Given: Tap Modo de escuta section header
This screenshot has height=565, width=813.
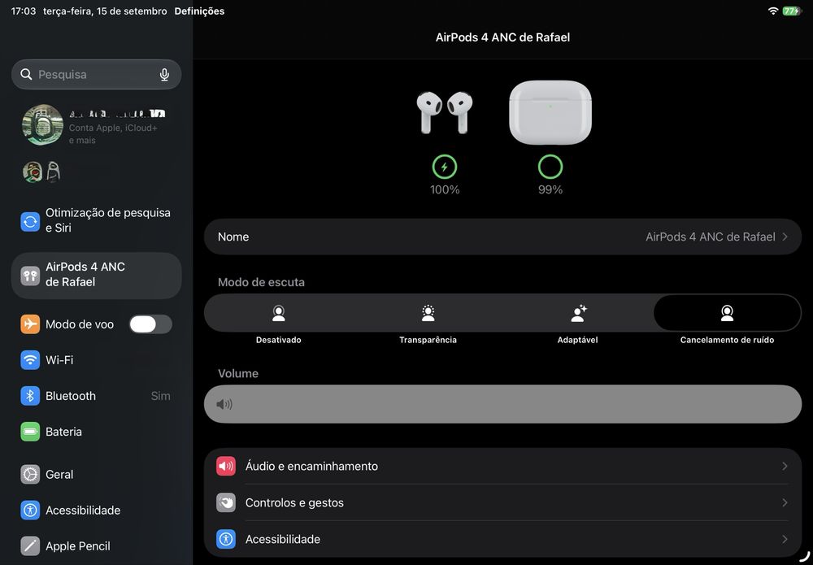Looking at the screenshot, I should coord(261,283).
